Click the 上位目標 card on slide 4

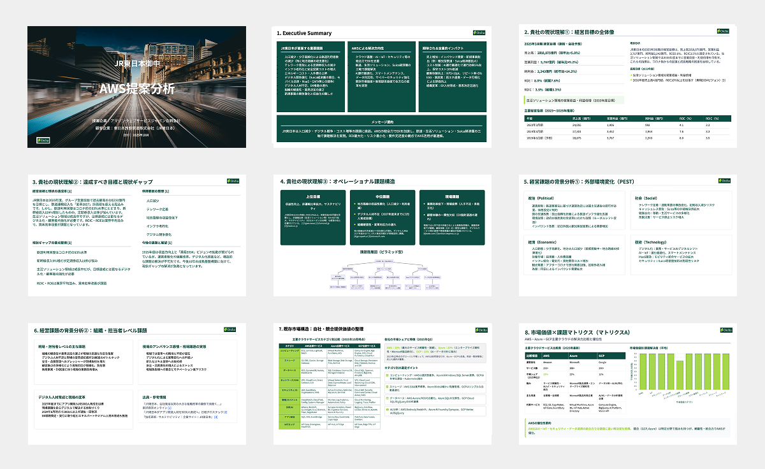[314, 217]
